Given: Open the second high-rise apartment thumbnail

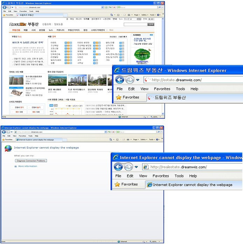Looking at the screenshot, I should click(x=77, y=80).
